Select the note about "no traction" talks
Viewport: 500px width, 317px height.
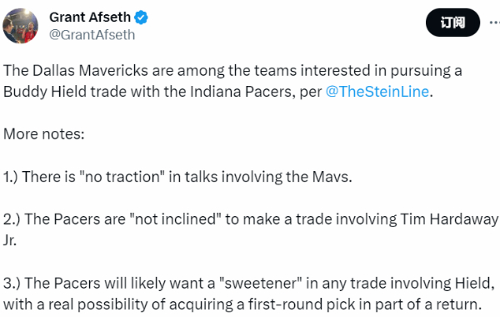coord(177,177)
